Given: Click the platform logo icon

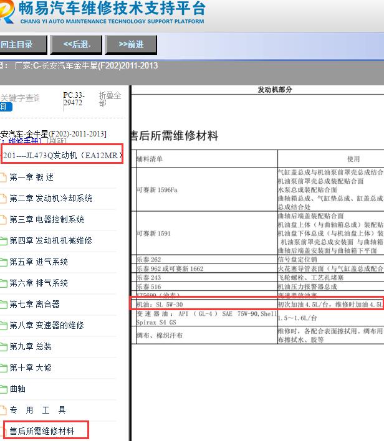Looking at the screenshot, I should (7, 12).
